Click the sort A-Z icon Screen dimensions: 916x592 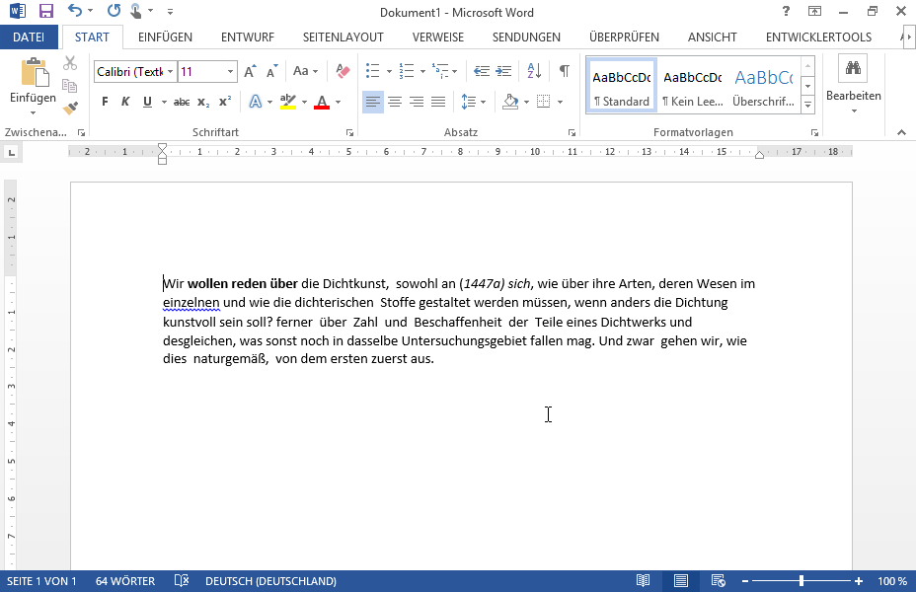tap(534, 71)
